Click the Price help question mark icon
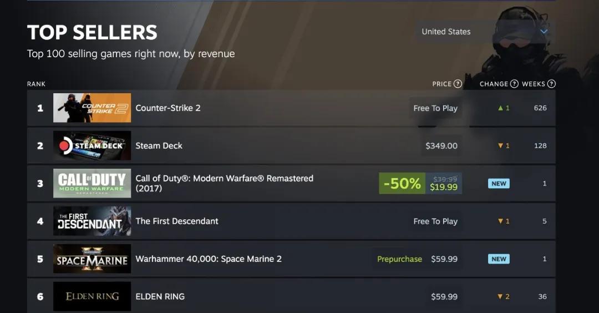 (x=458, y=84)
